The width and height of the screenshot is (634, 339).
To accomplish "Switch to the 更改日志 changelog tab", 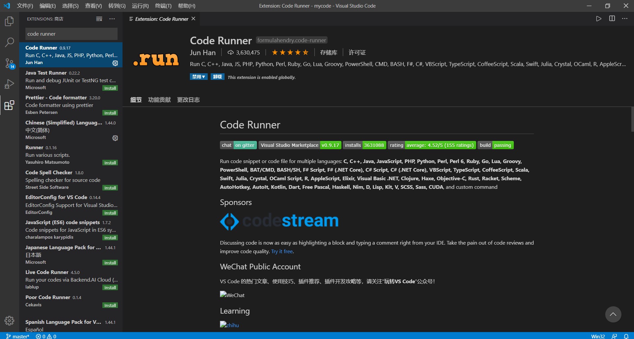I will (188, 100).
